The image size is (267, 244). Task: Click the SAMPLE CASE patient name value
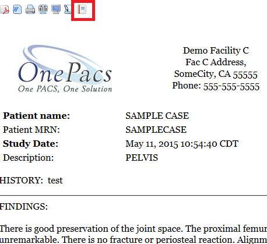[157, 116]
